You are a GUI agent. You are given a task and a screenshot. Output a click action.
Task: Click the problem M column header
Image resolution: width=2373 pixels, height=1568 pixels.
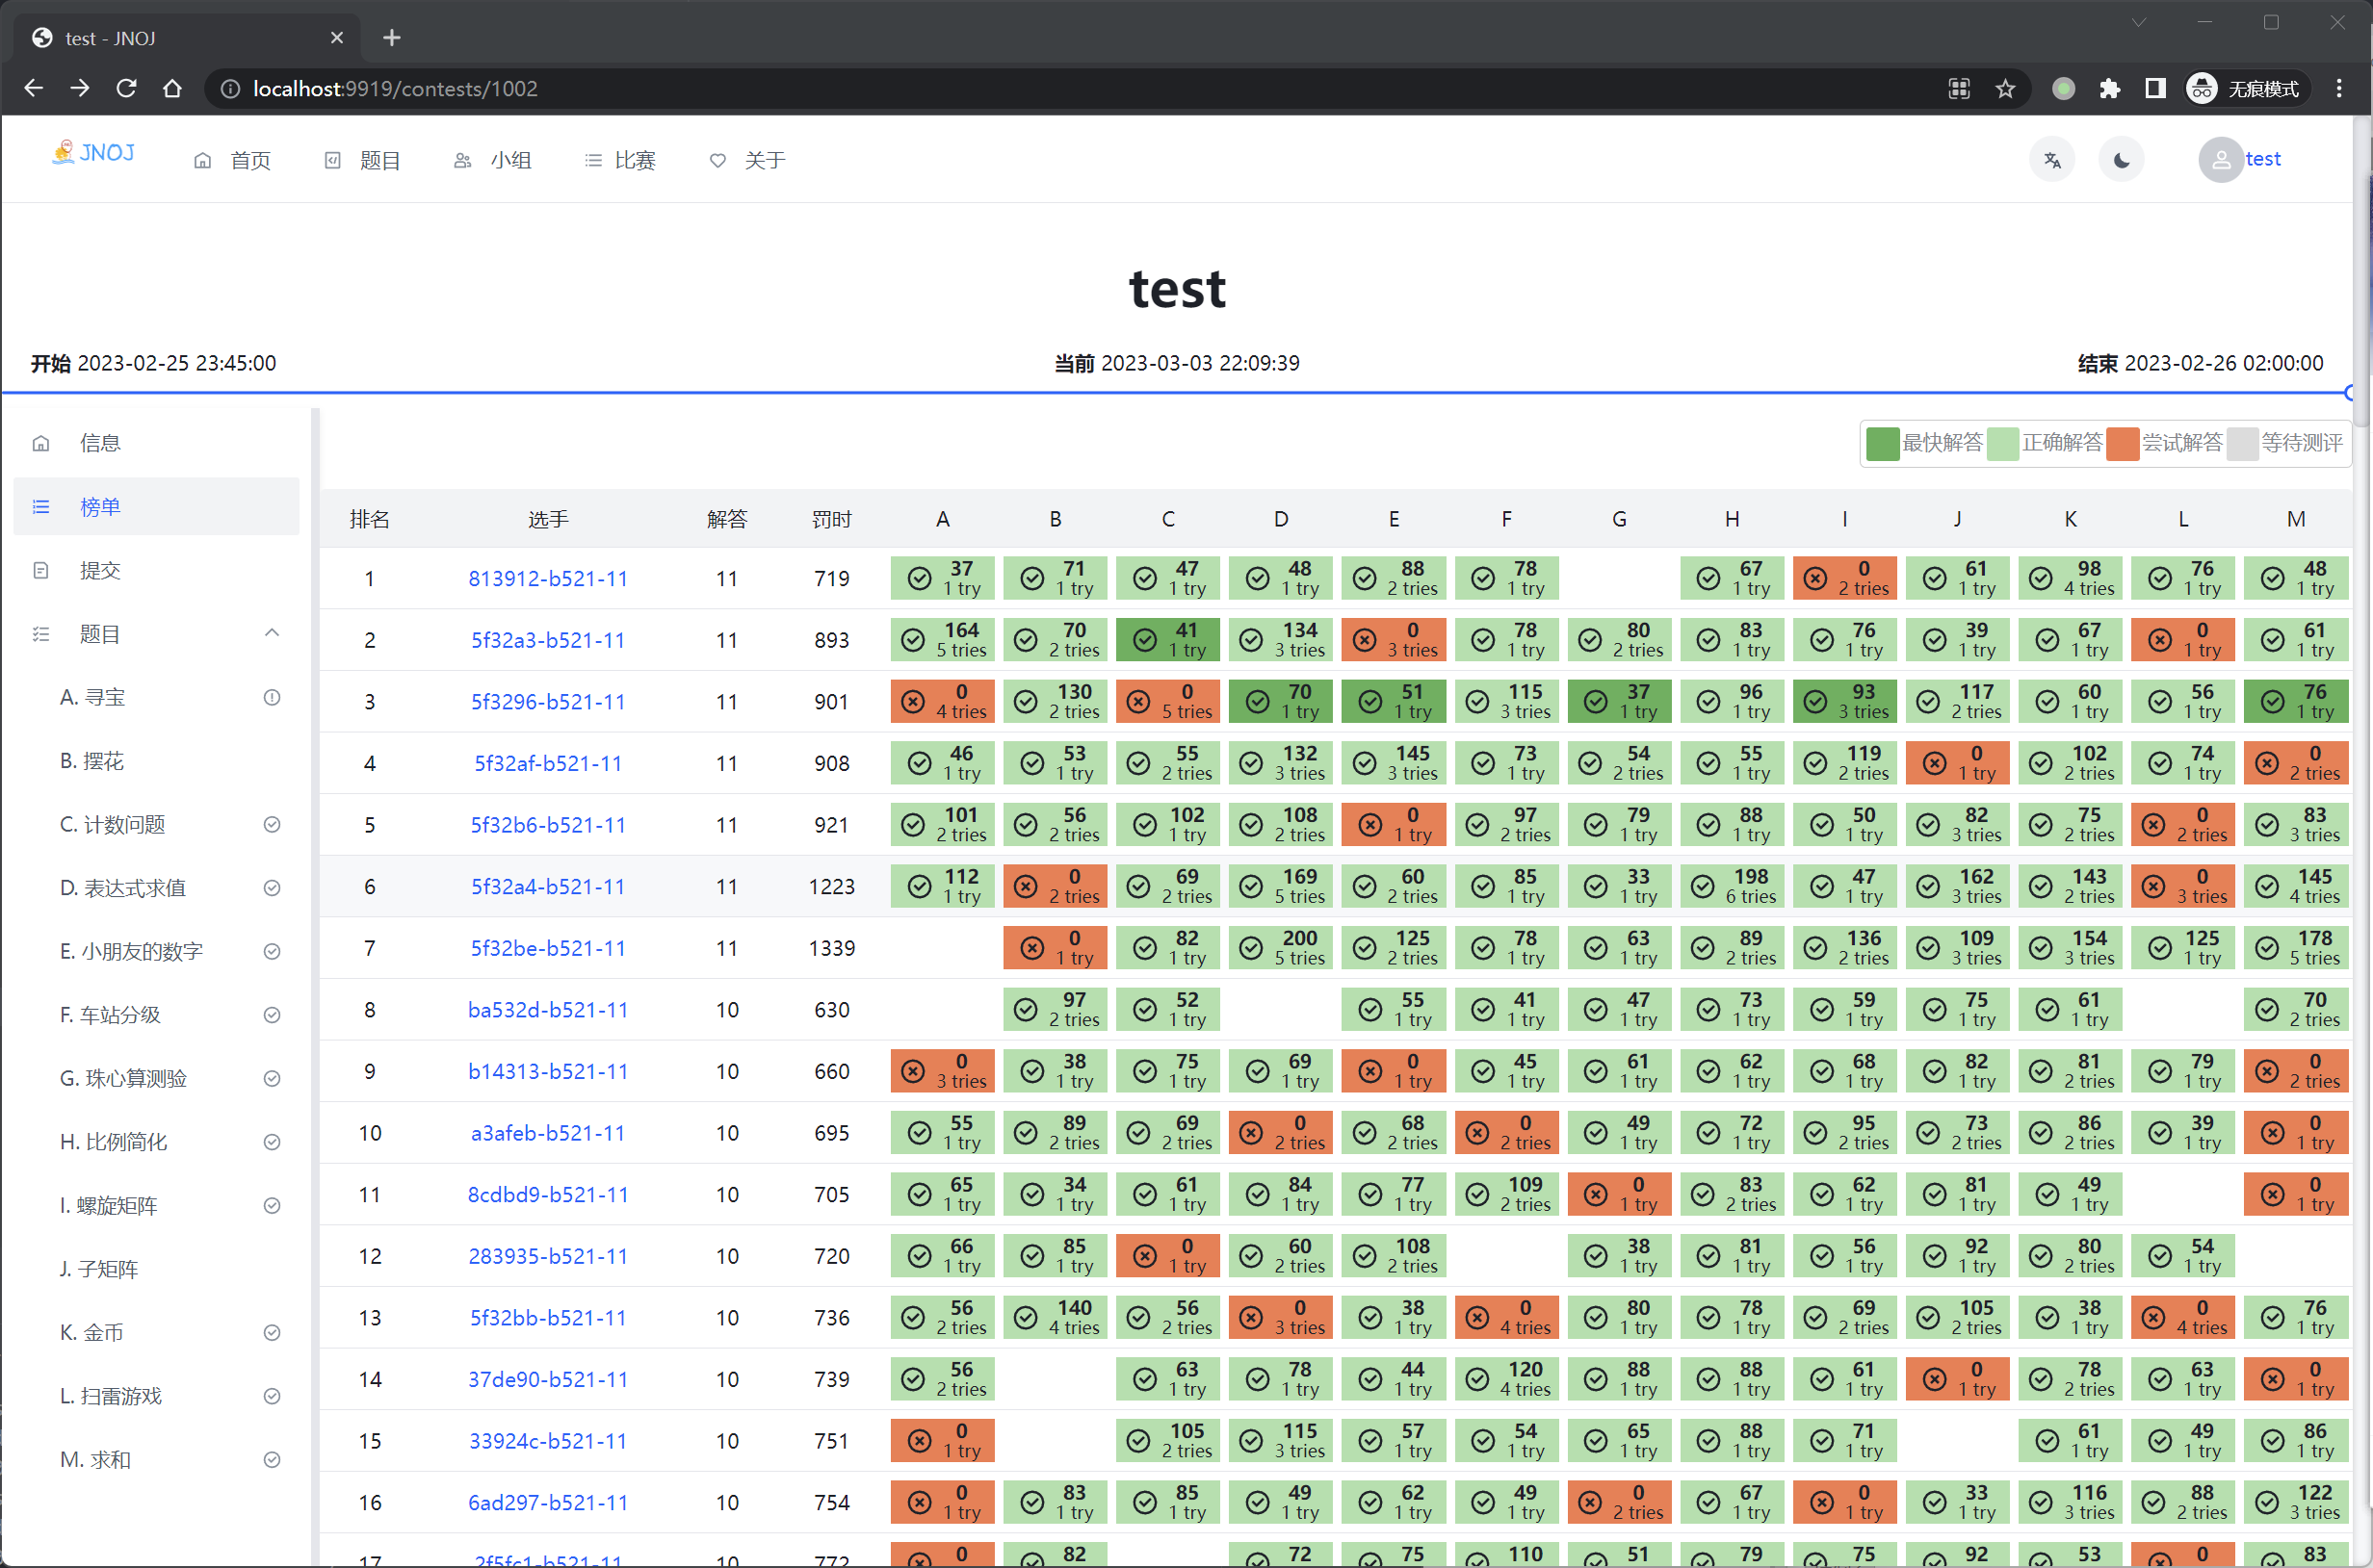2296,519
